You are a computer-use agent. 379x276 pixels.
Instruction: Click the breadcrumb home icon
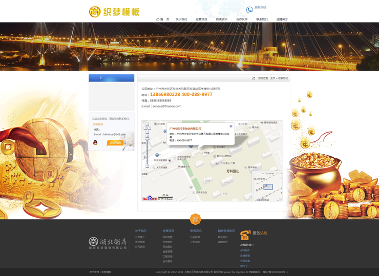coord(254,78)
